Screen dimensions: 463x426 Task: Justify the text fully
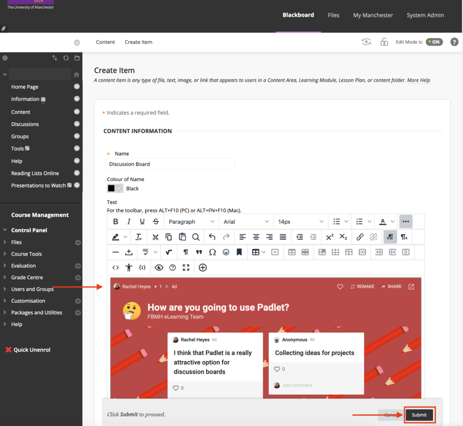click(x=283, y=237)
